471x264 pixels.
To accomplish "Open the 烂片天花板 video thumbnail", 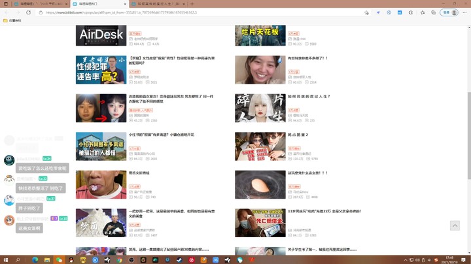I will [260, 35].
